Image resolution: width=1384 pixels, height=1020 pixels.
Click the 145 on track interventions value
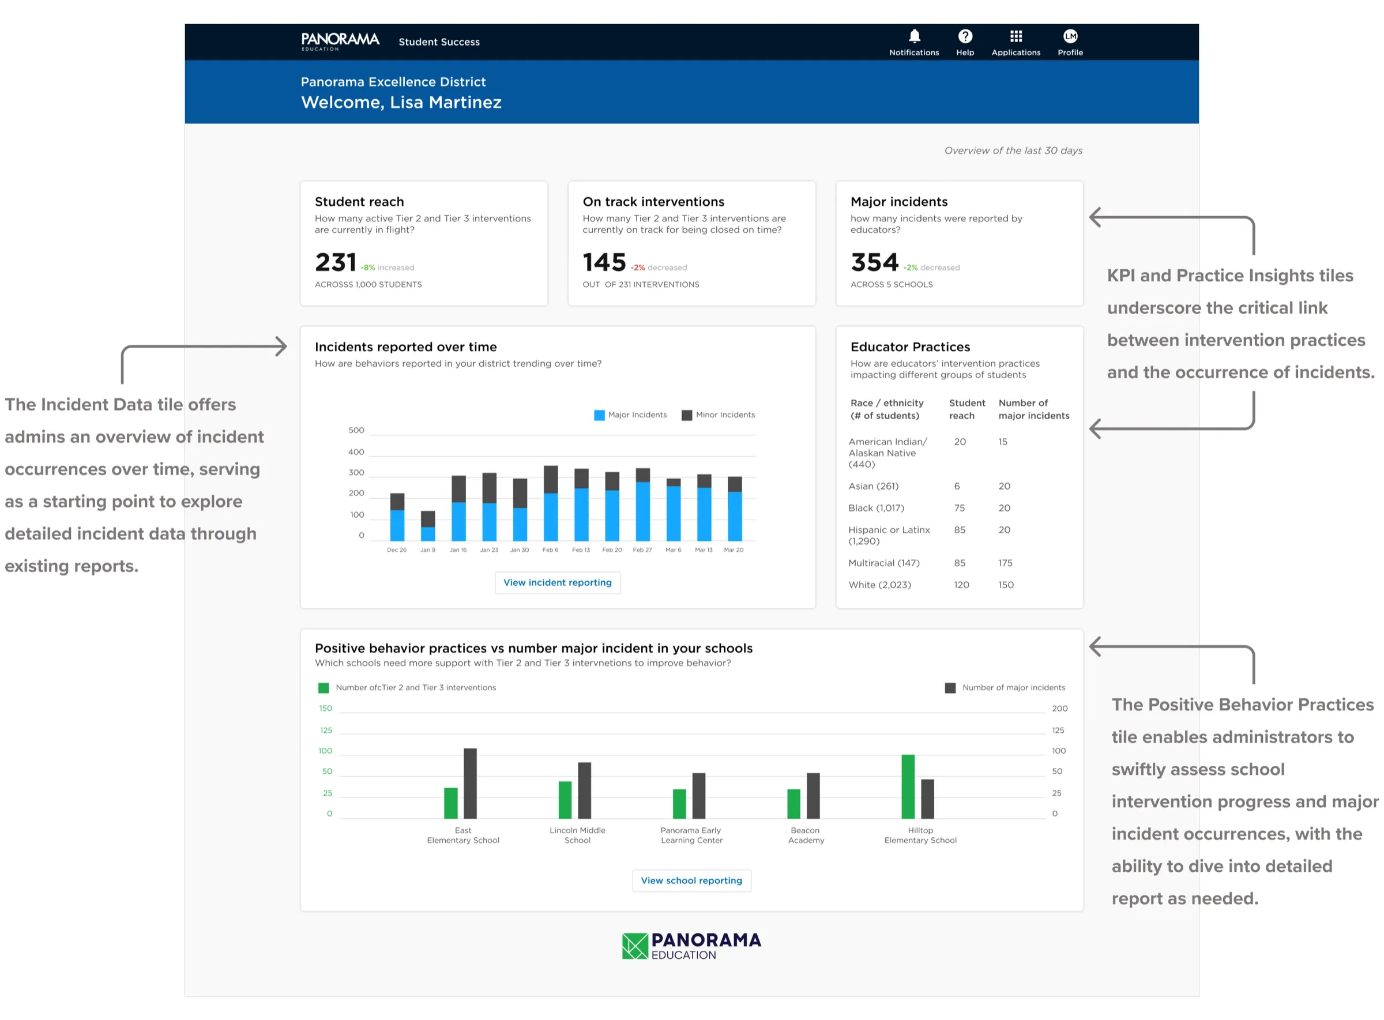(x=604, y=262)
